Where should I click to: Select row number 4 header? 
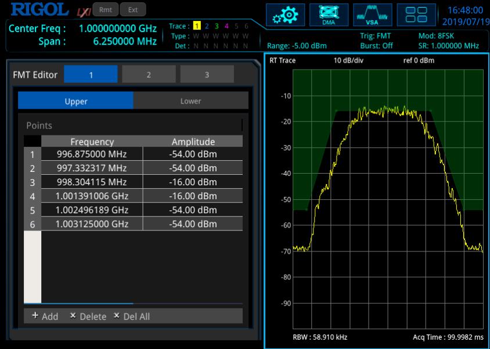(x=33, y=196)
